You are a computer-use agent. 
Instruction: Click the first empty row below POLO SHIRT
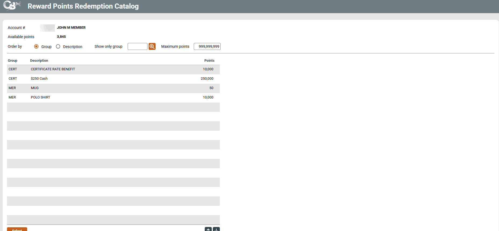coord(113,107)
